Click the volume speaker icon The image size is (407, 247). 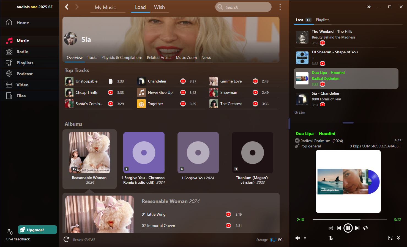tap(298, 238)
